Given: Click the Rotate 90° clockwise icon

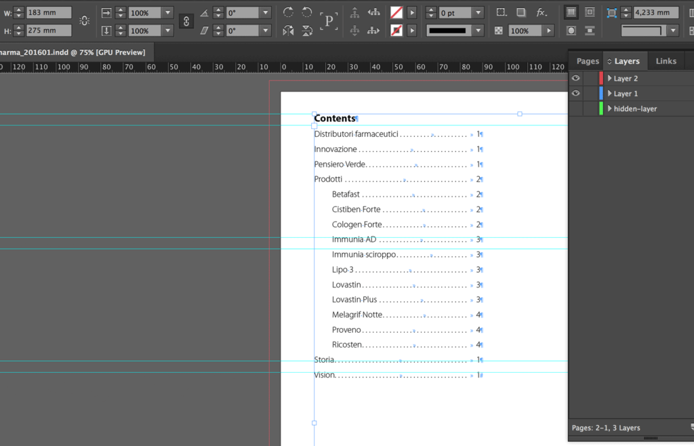Looking at the screenshot, I should coord(288,12).
